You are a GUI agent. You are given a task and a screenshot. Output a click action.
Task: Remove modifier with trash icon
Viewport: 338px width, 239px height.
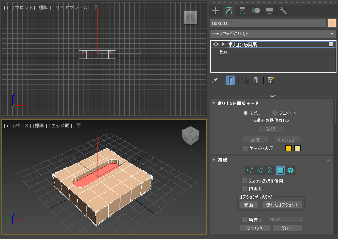click(x=256, y=81)
